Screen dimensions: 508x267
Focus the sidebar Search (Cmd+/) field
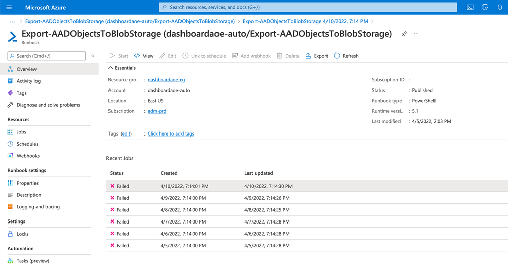click(x=47, y=56)
